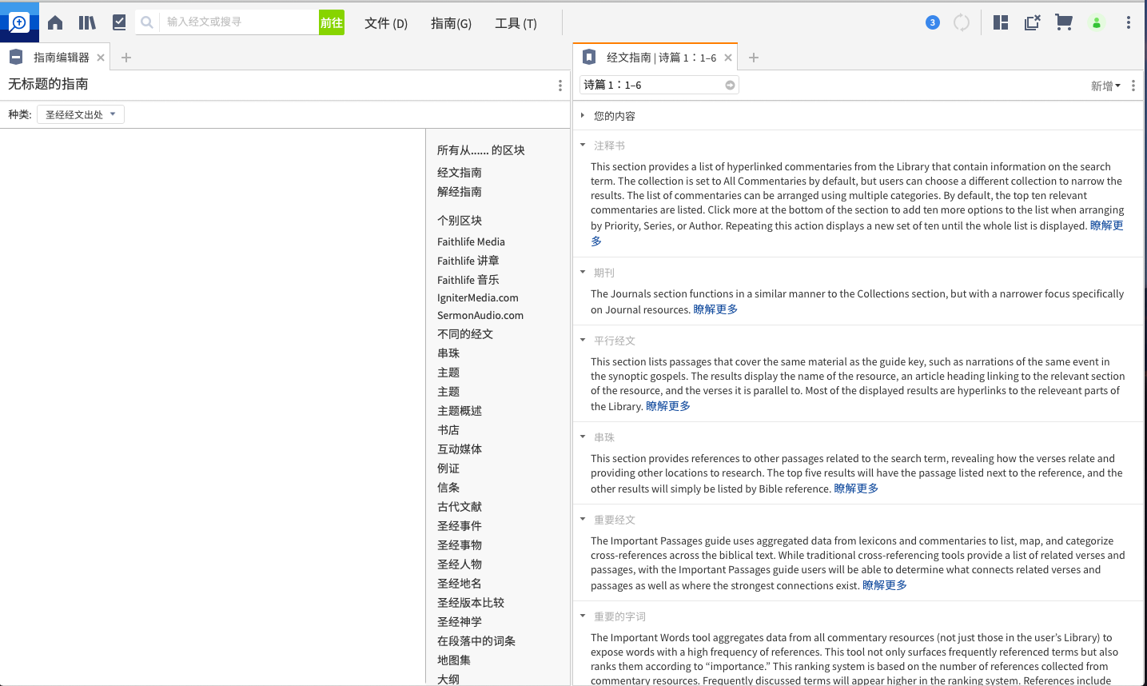Open the notifications badge showing 3
The width and height of the screenshot is (1147, 686).
point(932,22)
